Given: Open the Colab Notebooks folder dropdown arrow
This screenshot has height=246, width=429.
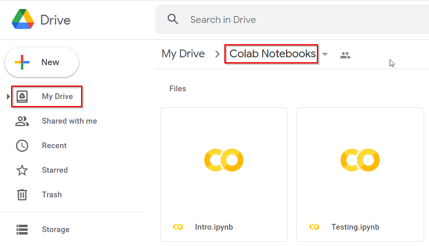Looking at the screenshot, I should 325,54.
